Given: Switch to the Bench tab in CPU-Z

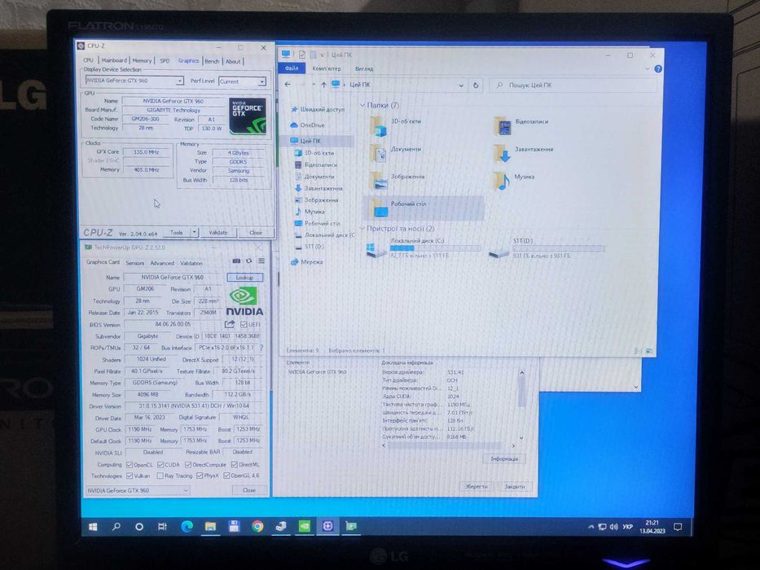Looking at the screenshot, I should point(212,61).
